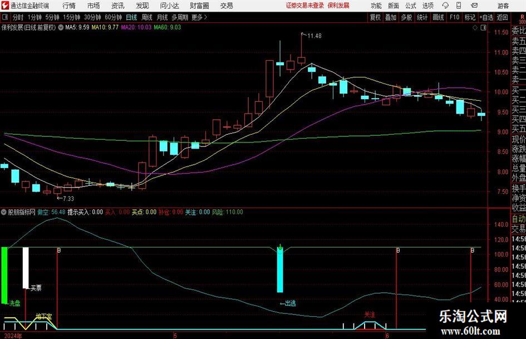Screen dimensions: 526x339
Task: Click the 游客 user label
Action: click(503, 6)
